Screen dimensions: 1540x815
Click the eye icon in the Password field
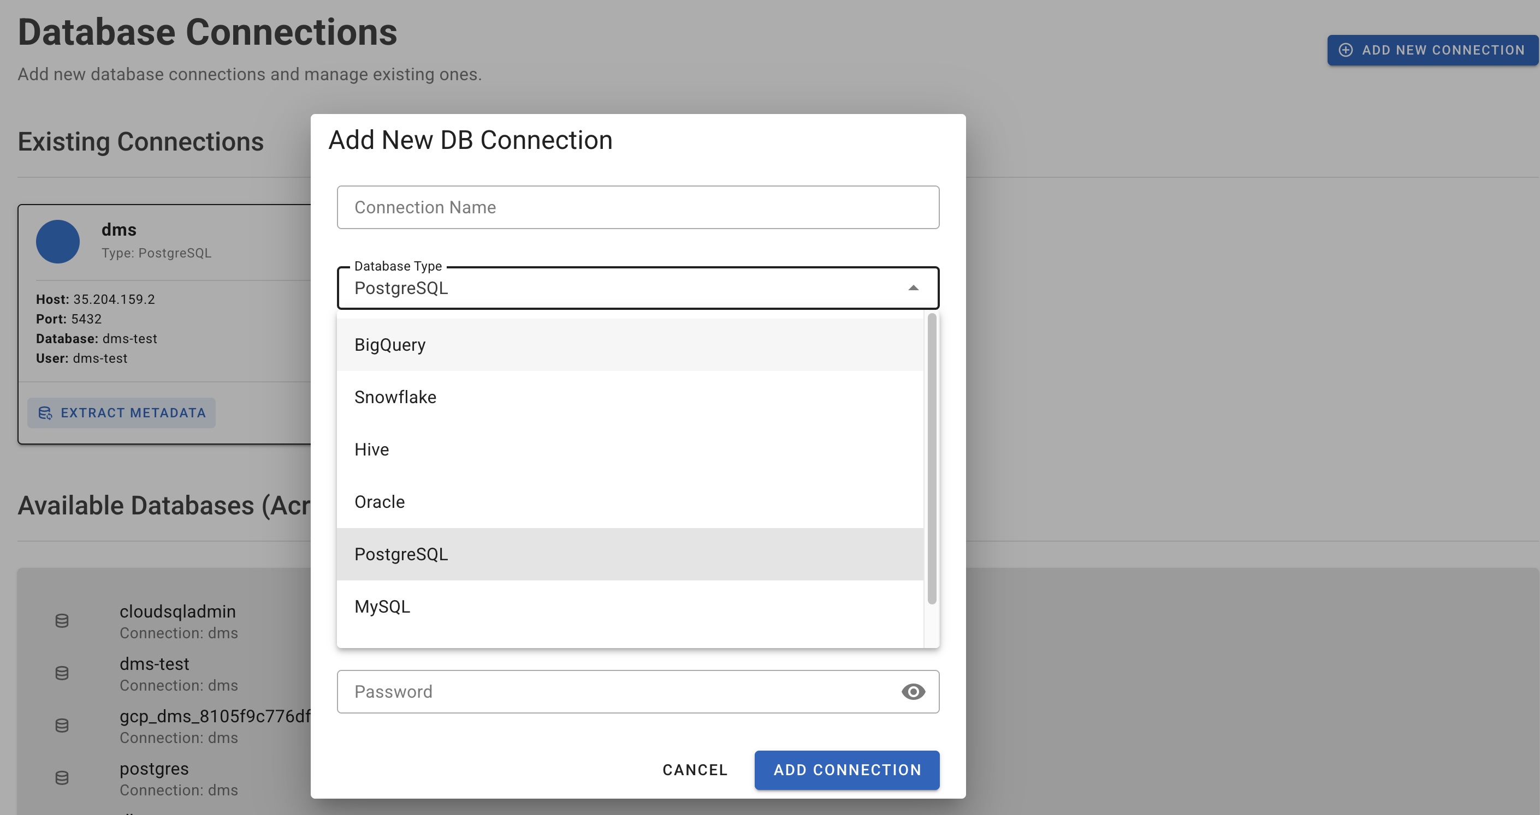[913, 691]
